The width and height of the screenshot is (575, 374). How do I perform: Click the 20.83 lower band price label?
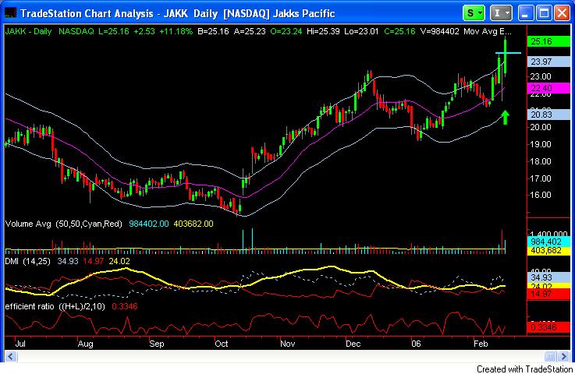548,115
